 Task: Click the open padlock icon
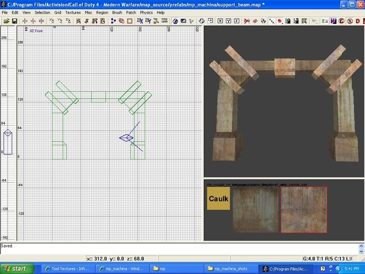296,21
